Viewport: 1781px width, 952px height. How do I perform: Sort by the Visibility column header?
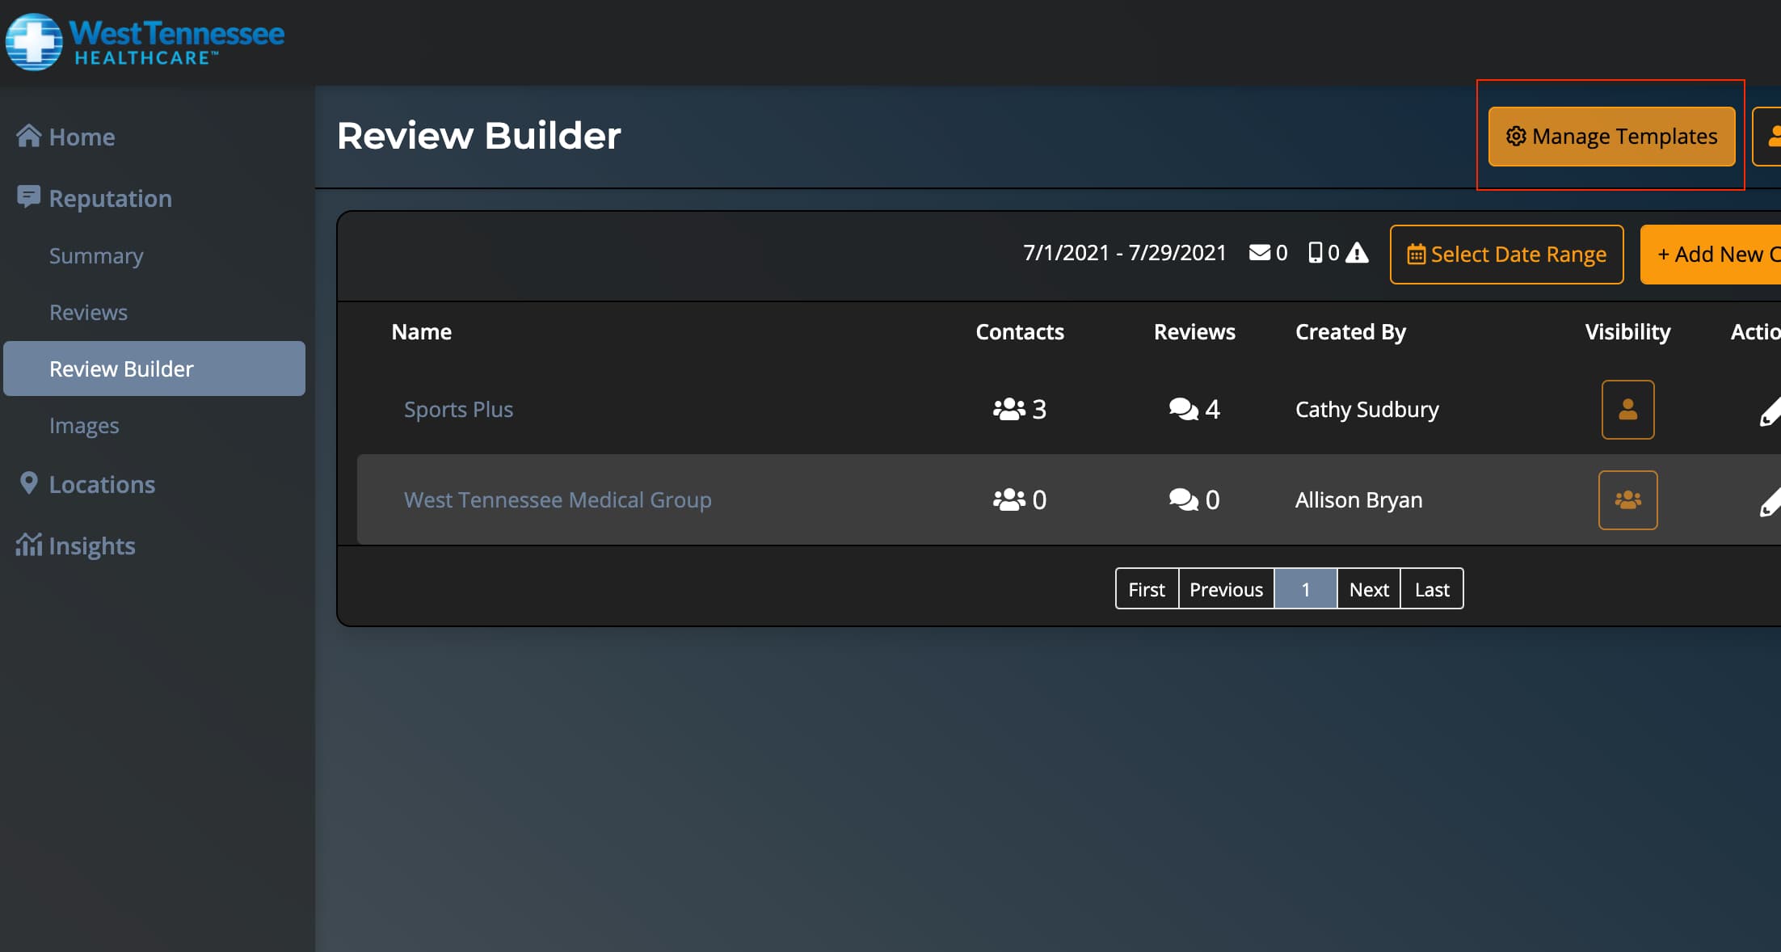coord(1627,331)
